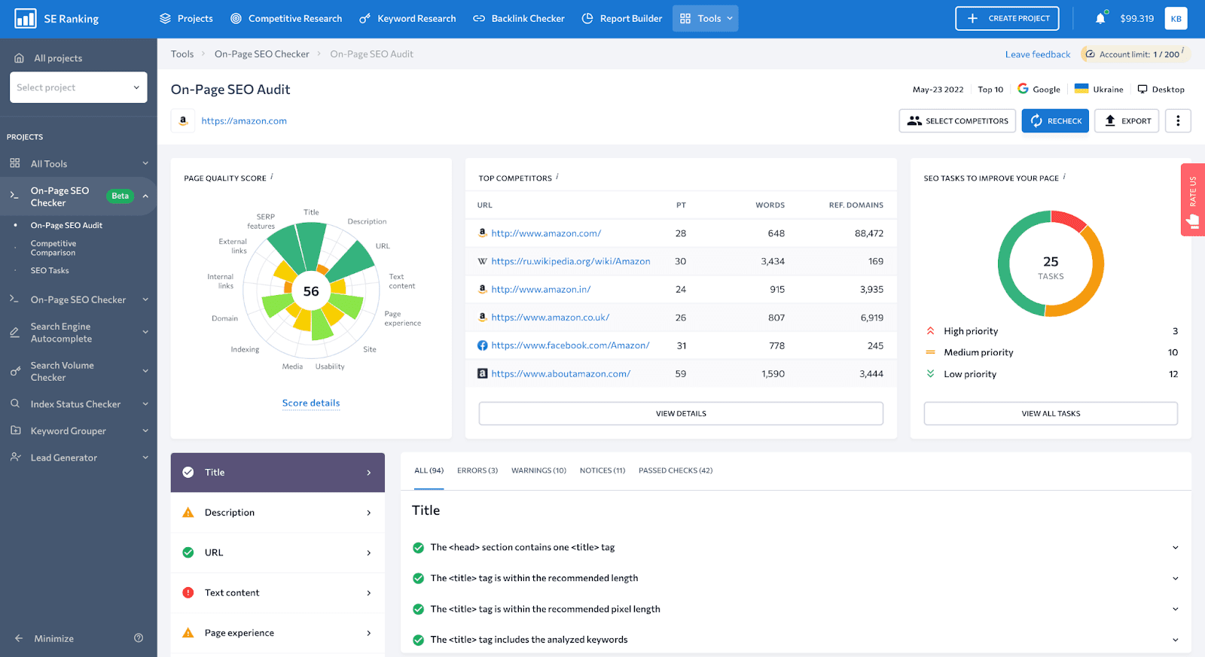Select the Text content category row
Screen dimensions: 1205x657
coord(278,593)
